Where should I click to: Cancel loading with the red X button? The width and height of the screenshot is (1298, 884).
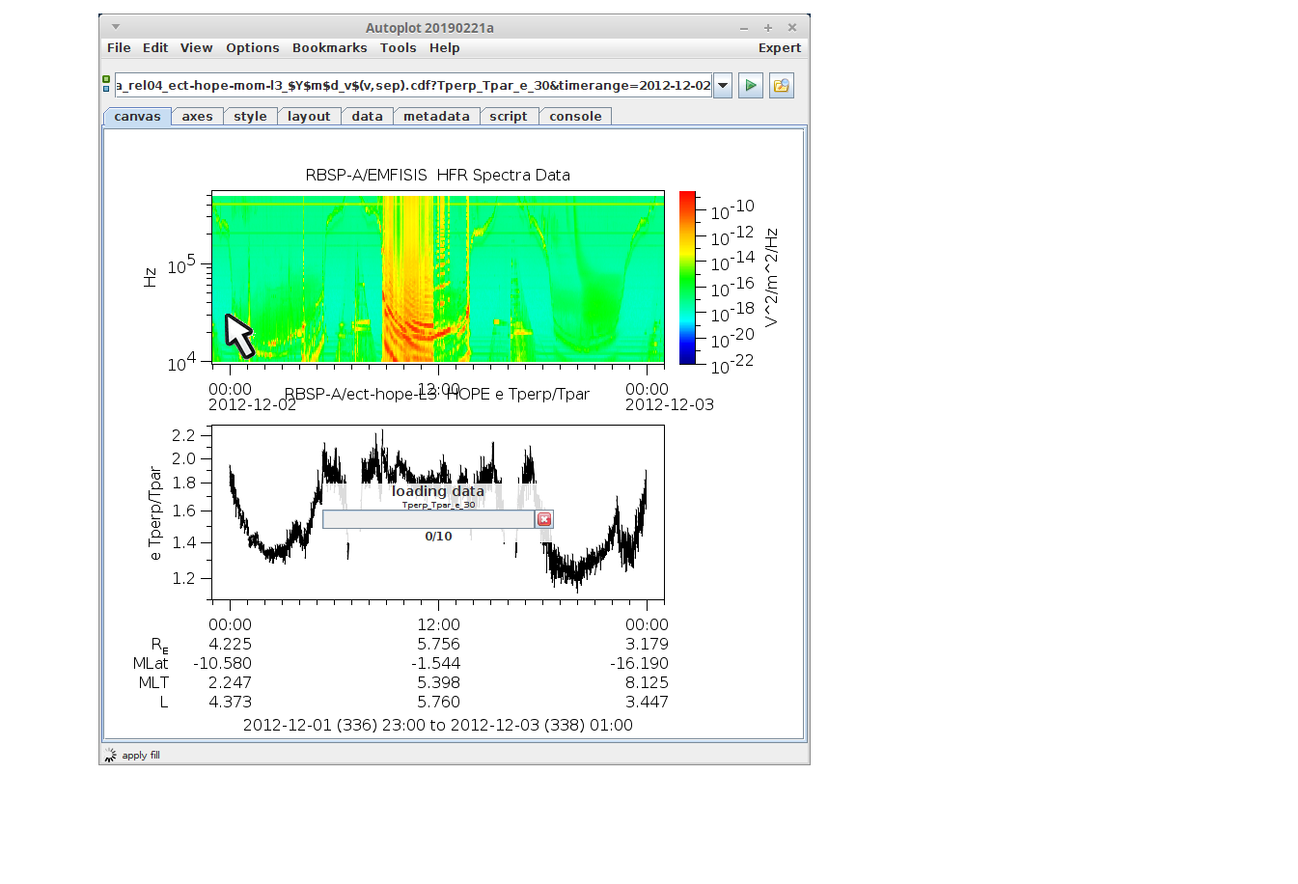(x=544, y=519)
